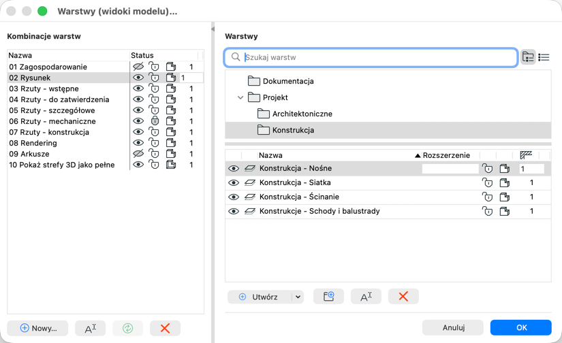Click lock icon for Konstrukcja - Siatka layer
562x343 pixels.
488,182
